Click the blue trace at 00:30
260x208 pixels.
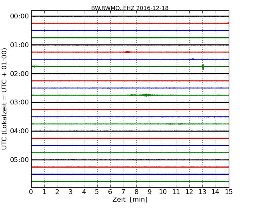[x=130, y=30]
